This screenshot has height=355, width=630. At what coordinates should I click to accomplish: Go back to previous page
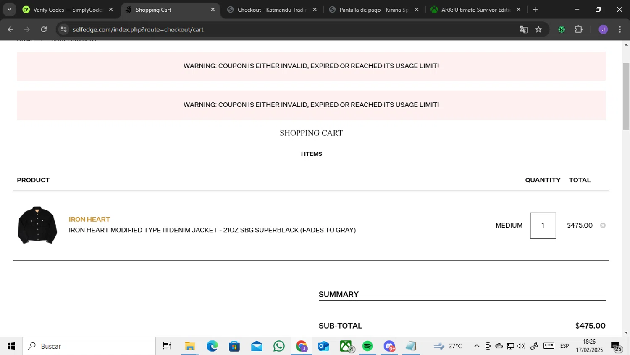[10, 29]
